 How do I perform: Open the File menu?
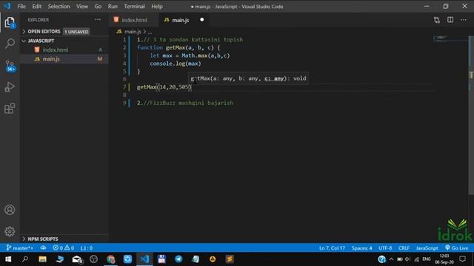click(21, 7)
